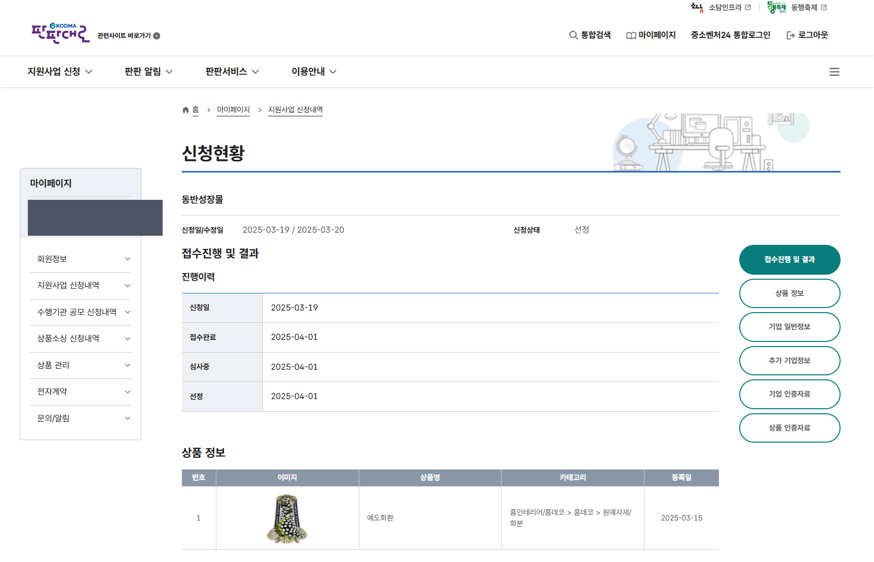Click the 신청상태 value 선정
Viewport: 874px width, 562px height.
582,230
